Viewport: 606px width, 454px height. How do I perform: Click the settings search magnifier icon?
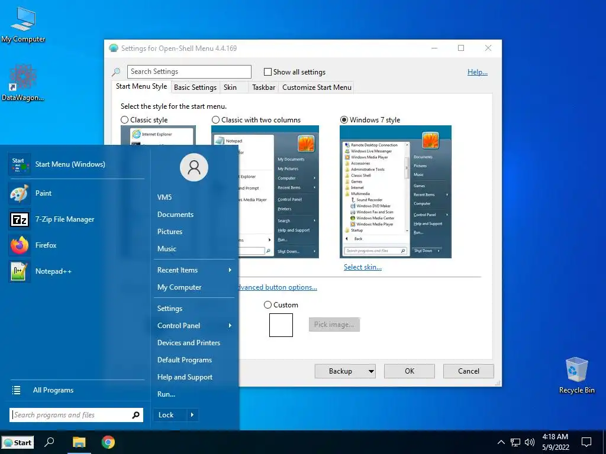pyautogui.click(x=116, y=72)
